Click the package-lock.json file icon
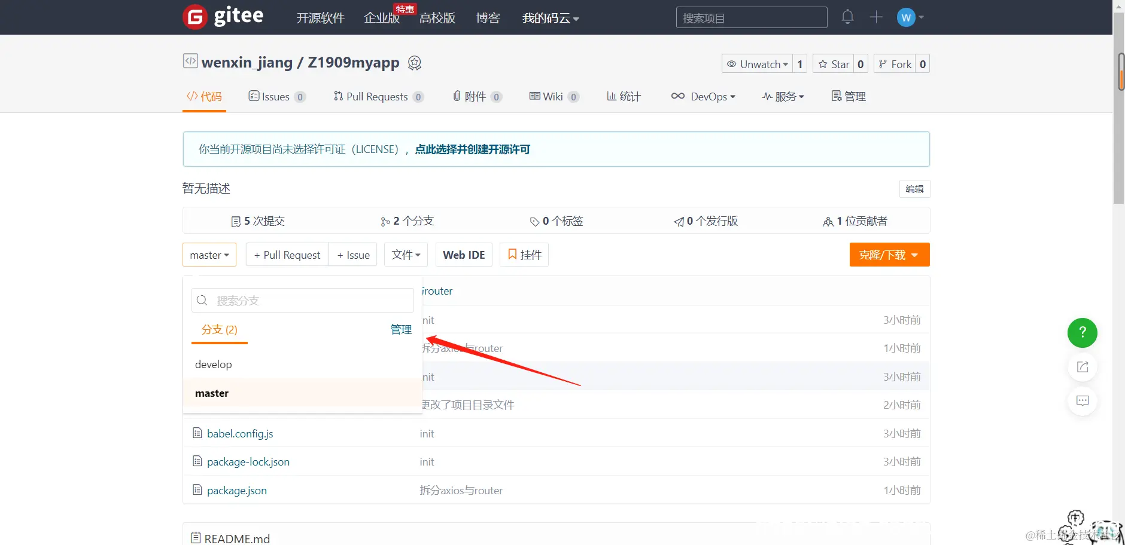1125x545 pixels. pos(197,461)
